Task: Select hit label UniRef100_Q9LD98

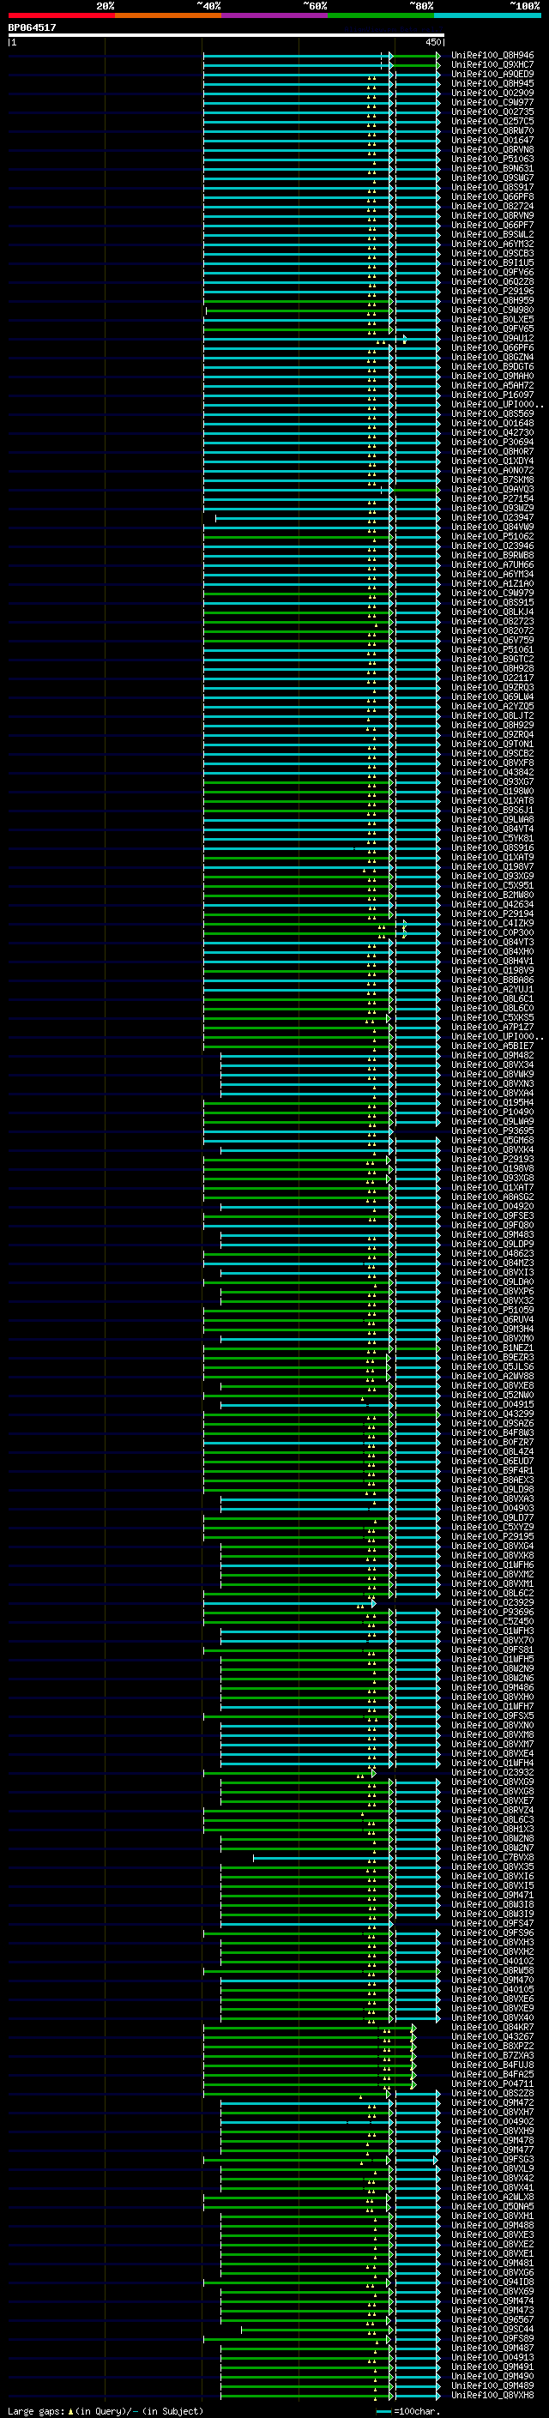Action: point(492,1490)
